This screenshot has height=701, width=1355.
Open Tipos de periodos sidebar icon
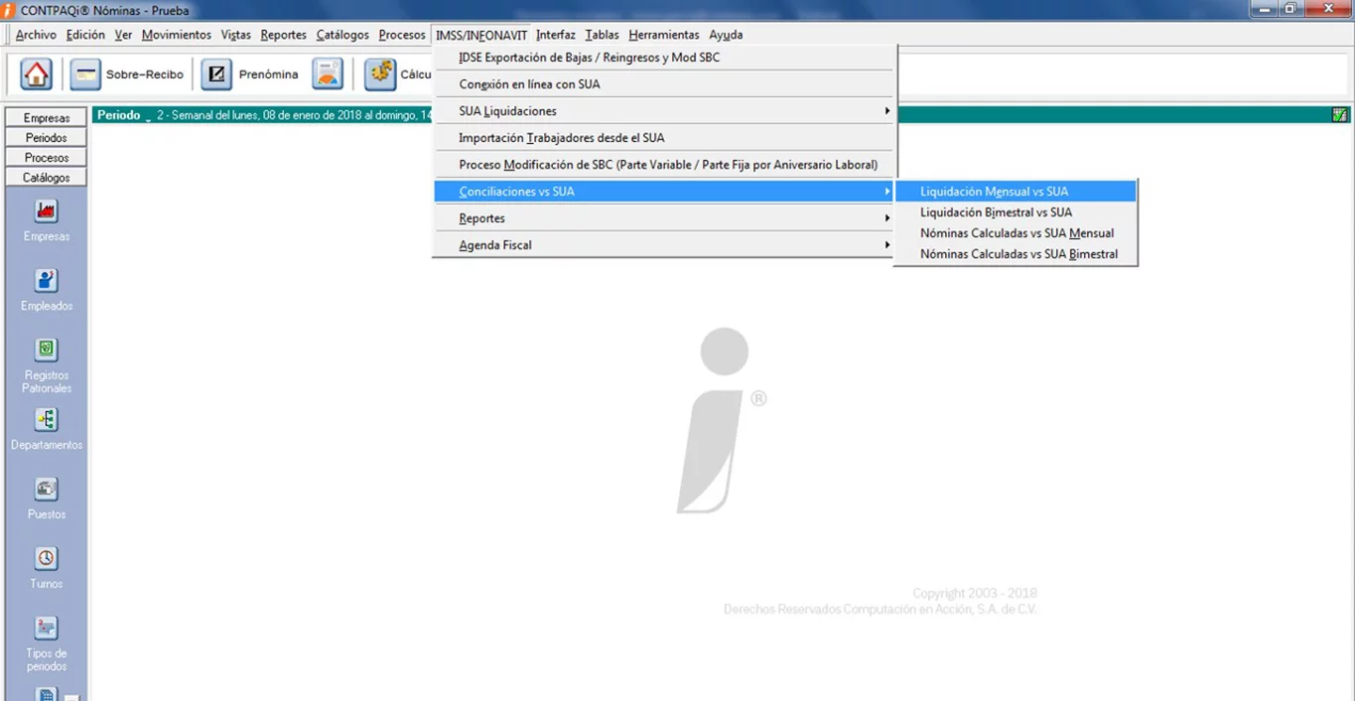[x=47, y=629]
